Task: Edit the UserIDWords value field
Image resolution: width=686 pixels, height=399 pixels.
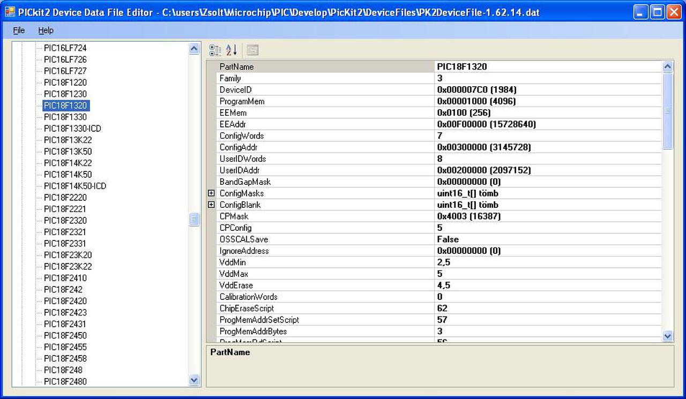Action: [548, 159]
